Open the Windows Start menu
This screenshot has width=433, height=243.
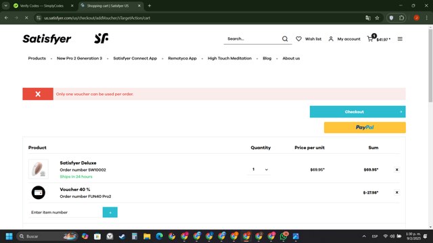9,236
